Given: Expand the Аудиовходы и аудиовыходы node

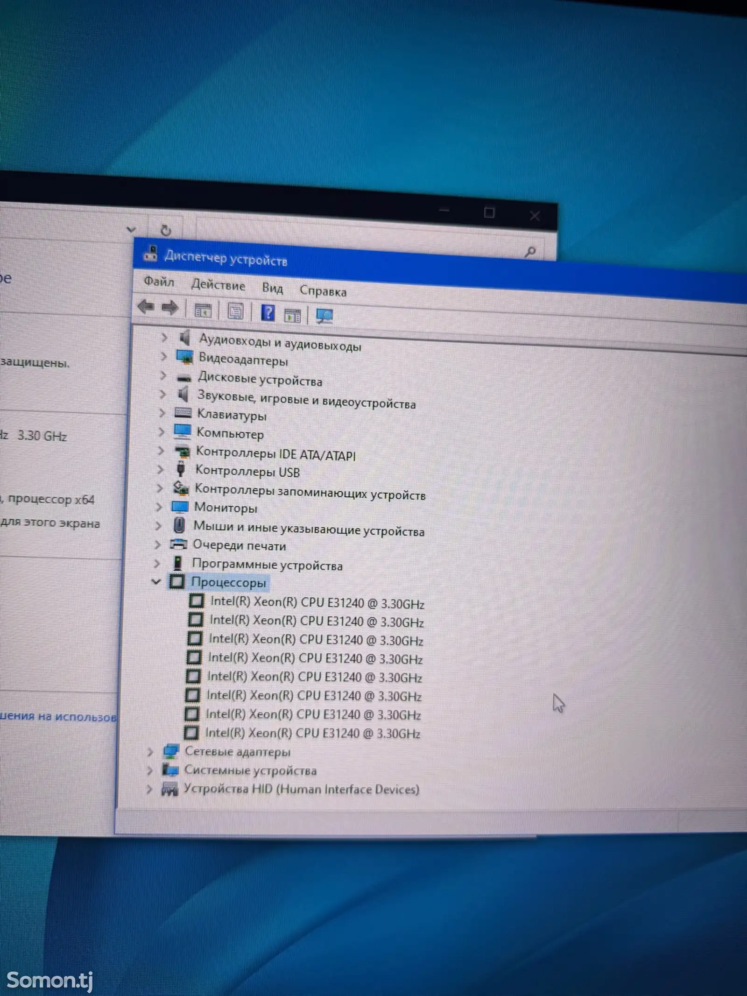Looking at the screenshot, I should point(164,337).
